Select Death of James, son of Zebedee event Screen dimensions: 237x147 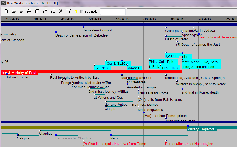[x=82, y=35]
